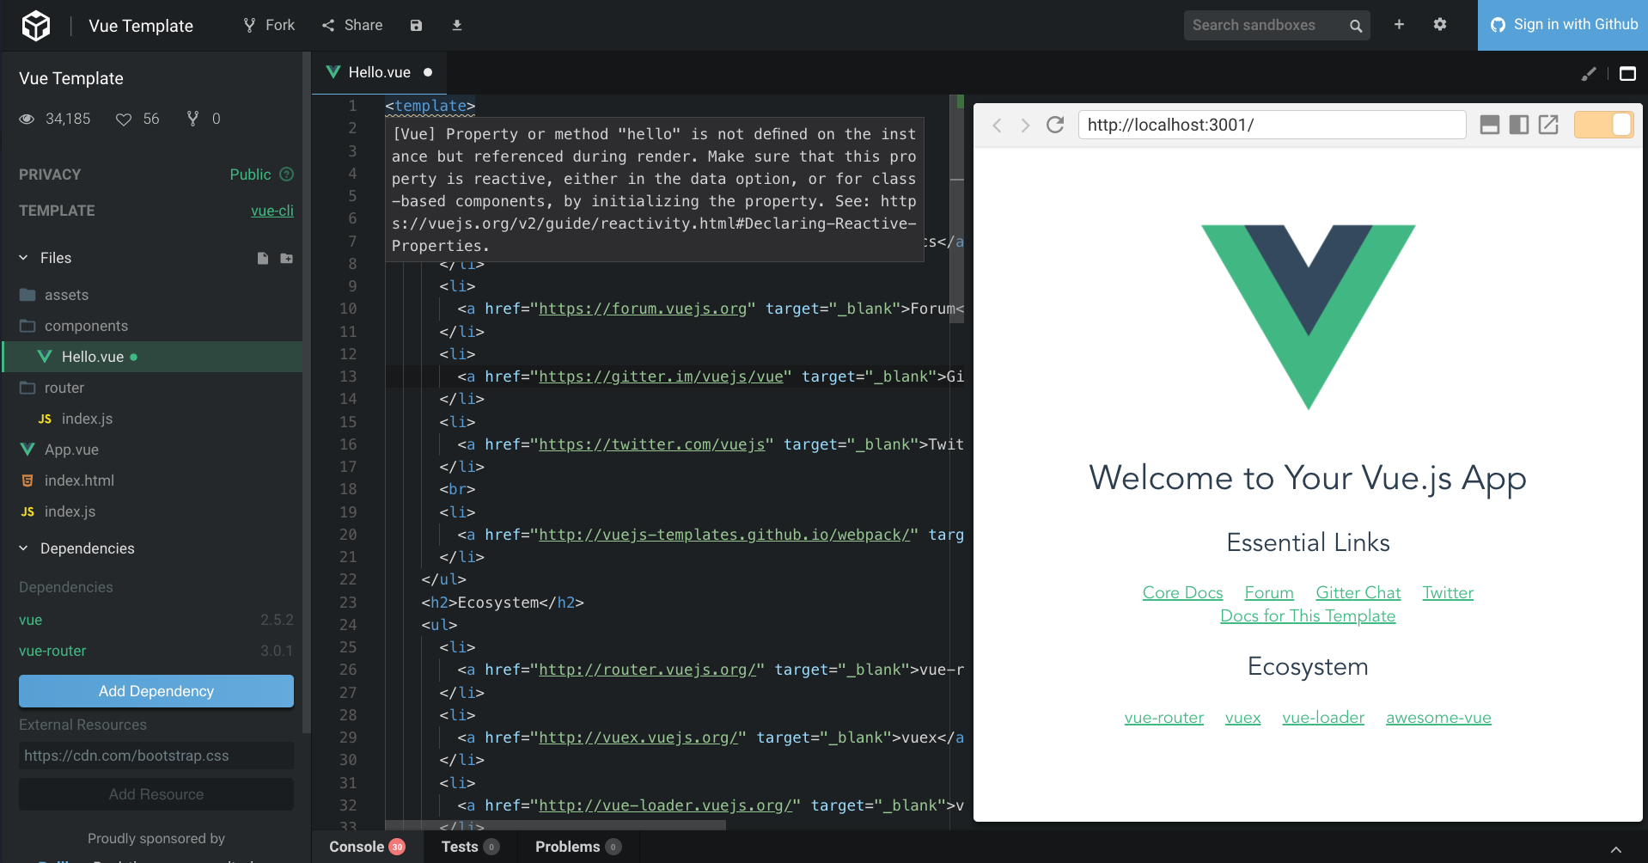Select Hello.vue in file tree
The width and height of the screenshot is (1648, 863).
click(x=152, y=357)
